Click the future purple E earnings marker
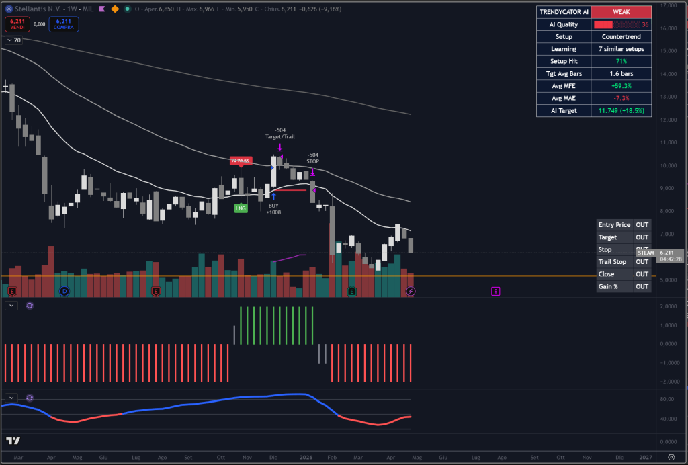This screenshot has height=465, width=688. (x=495, y=291)
